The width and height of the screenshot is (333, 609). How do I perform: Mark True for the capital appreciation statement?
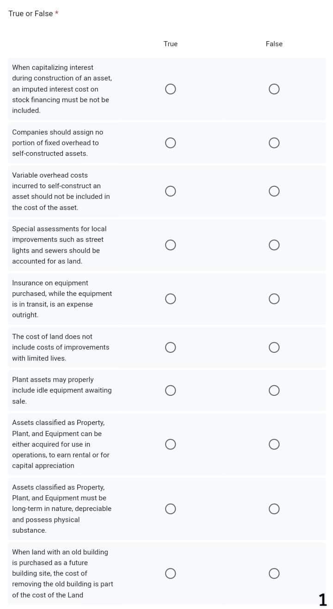coord(171,444)
